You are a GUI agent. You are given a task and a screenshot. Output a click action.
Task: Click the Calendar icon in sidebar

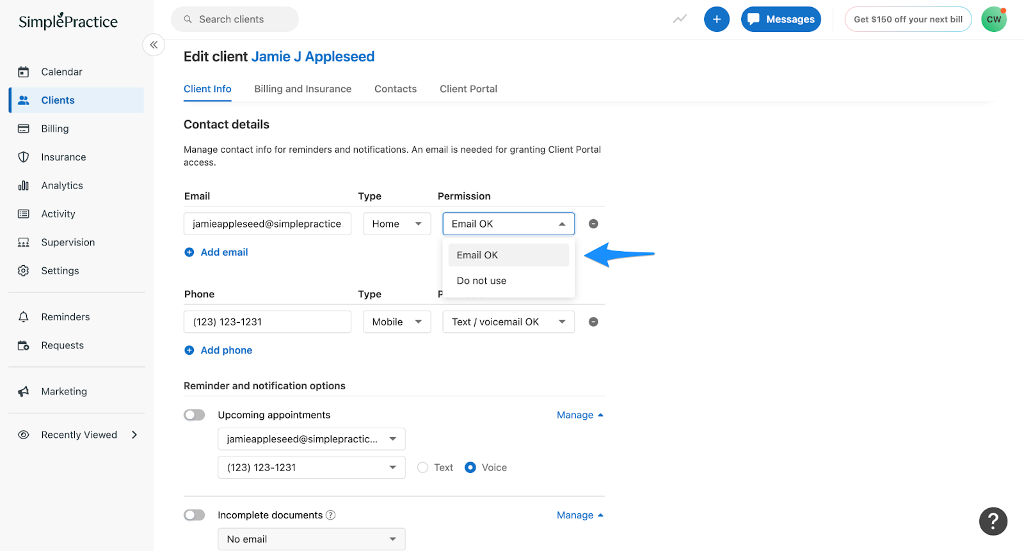pos(24,72)
